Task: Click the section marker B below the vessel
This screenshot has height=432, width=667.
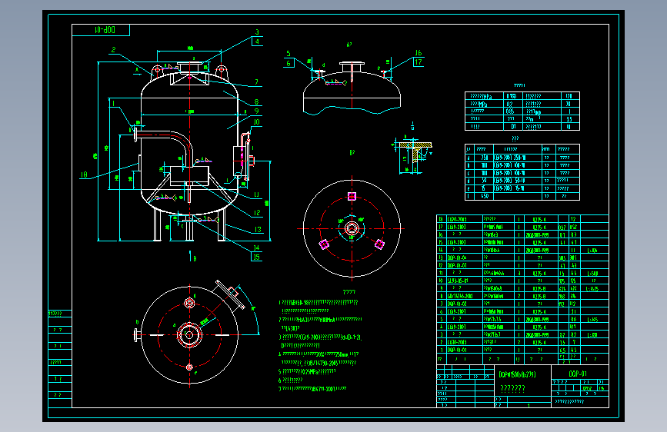Action: [195, 258]
